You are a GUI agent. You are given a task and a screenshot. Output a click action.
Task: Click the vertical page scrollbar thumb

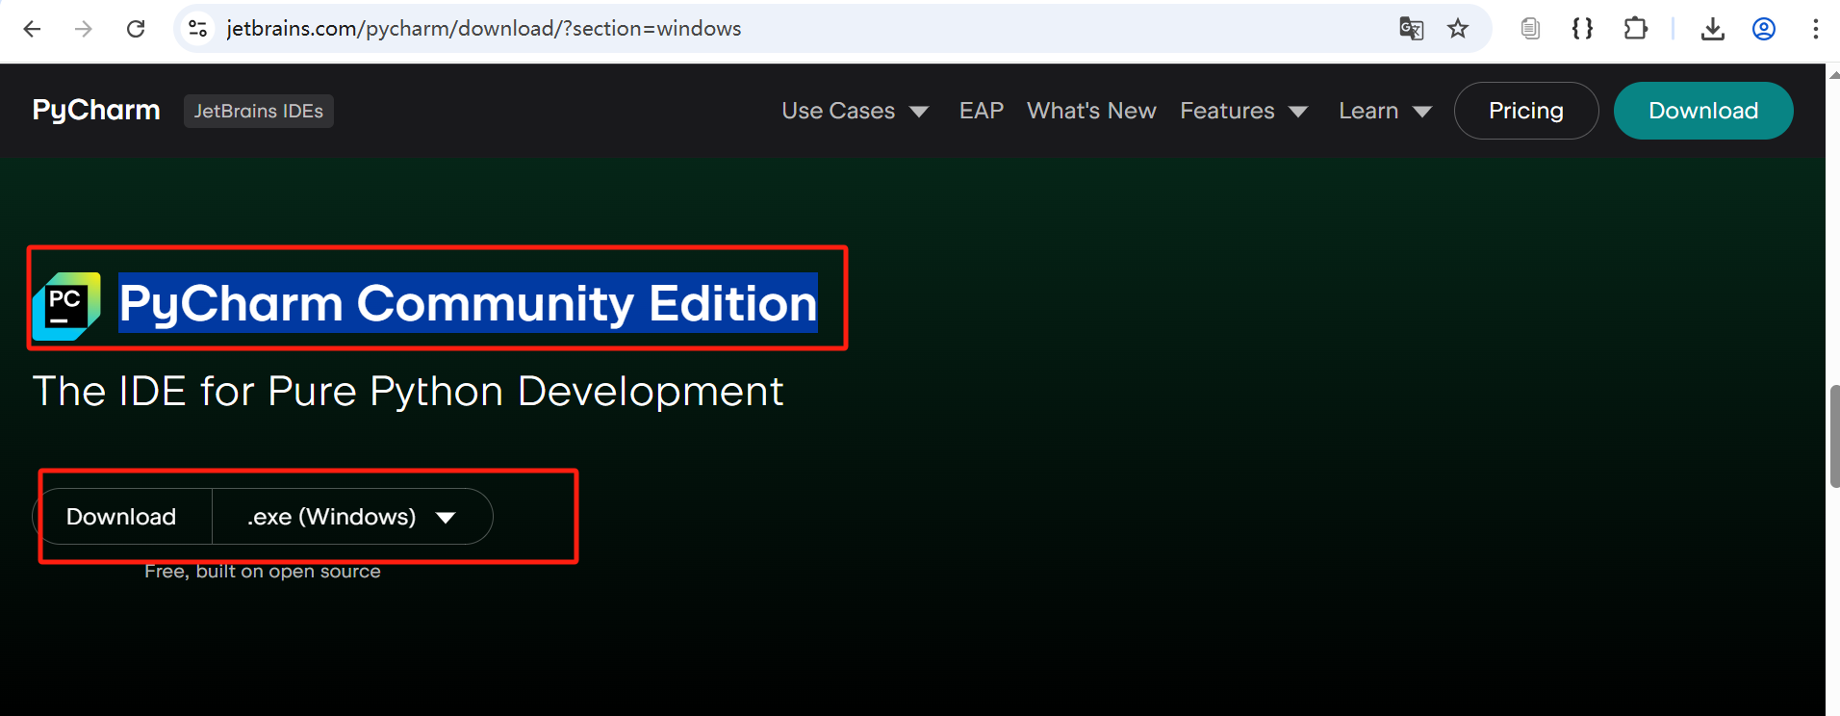(1834, 436)
